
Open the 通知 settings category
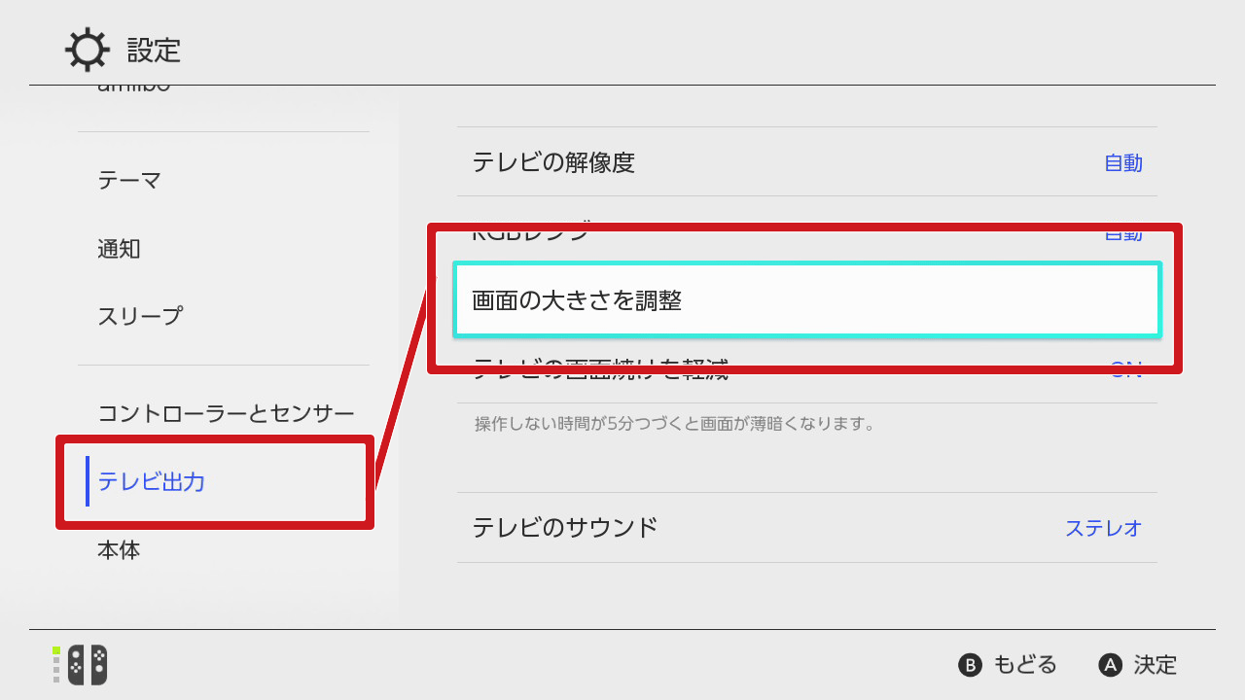pos(120,249)
